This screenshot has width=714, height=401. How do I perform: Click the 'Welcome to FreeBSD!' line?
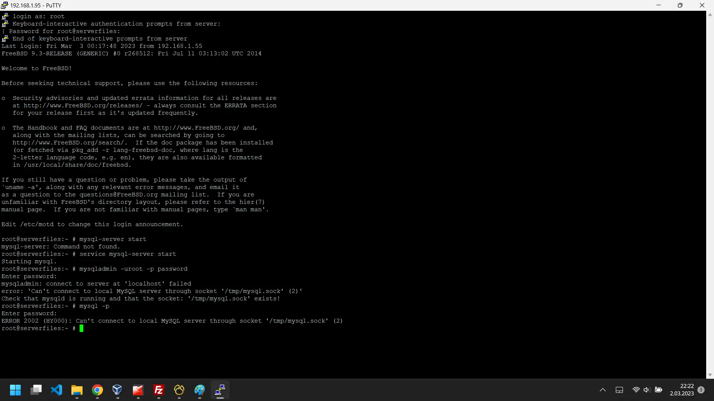coord(36,68)
